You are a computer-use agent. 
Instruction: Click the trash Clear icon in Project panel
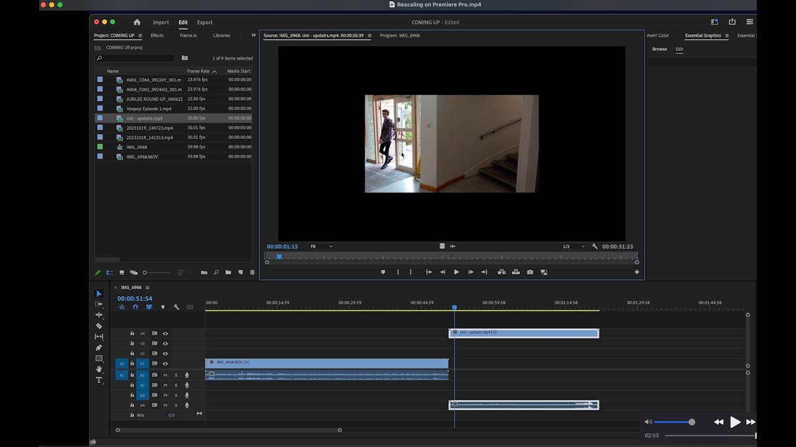pyautogui.click(x=252, y=273)
